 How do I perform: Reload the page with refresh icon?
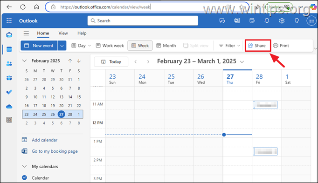coord(23,7)
